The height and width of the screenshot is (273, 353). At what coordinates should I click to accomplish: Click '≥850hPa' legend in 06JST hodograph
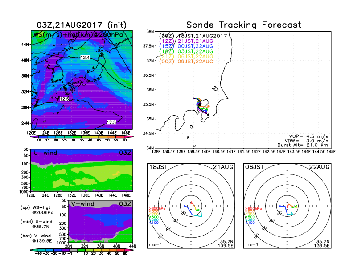point(254,209)
